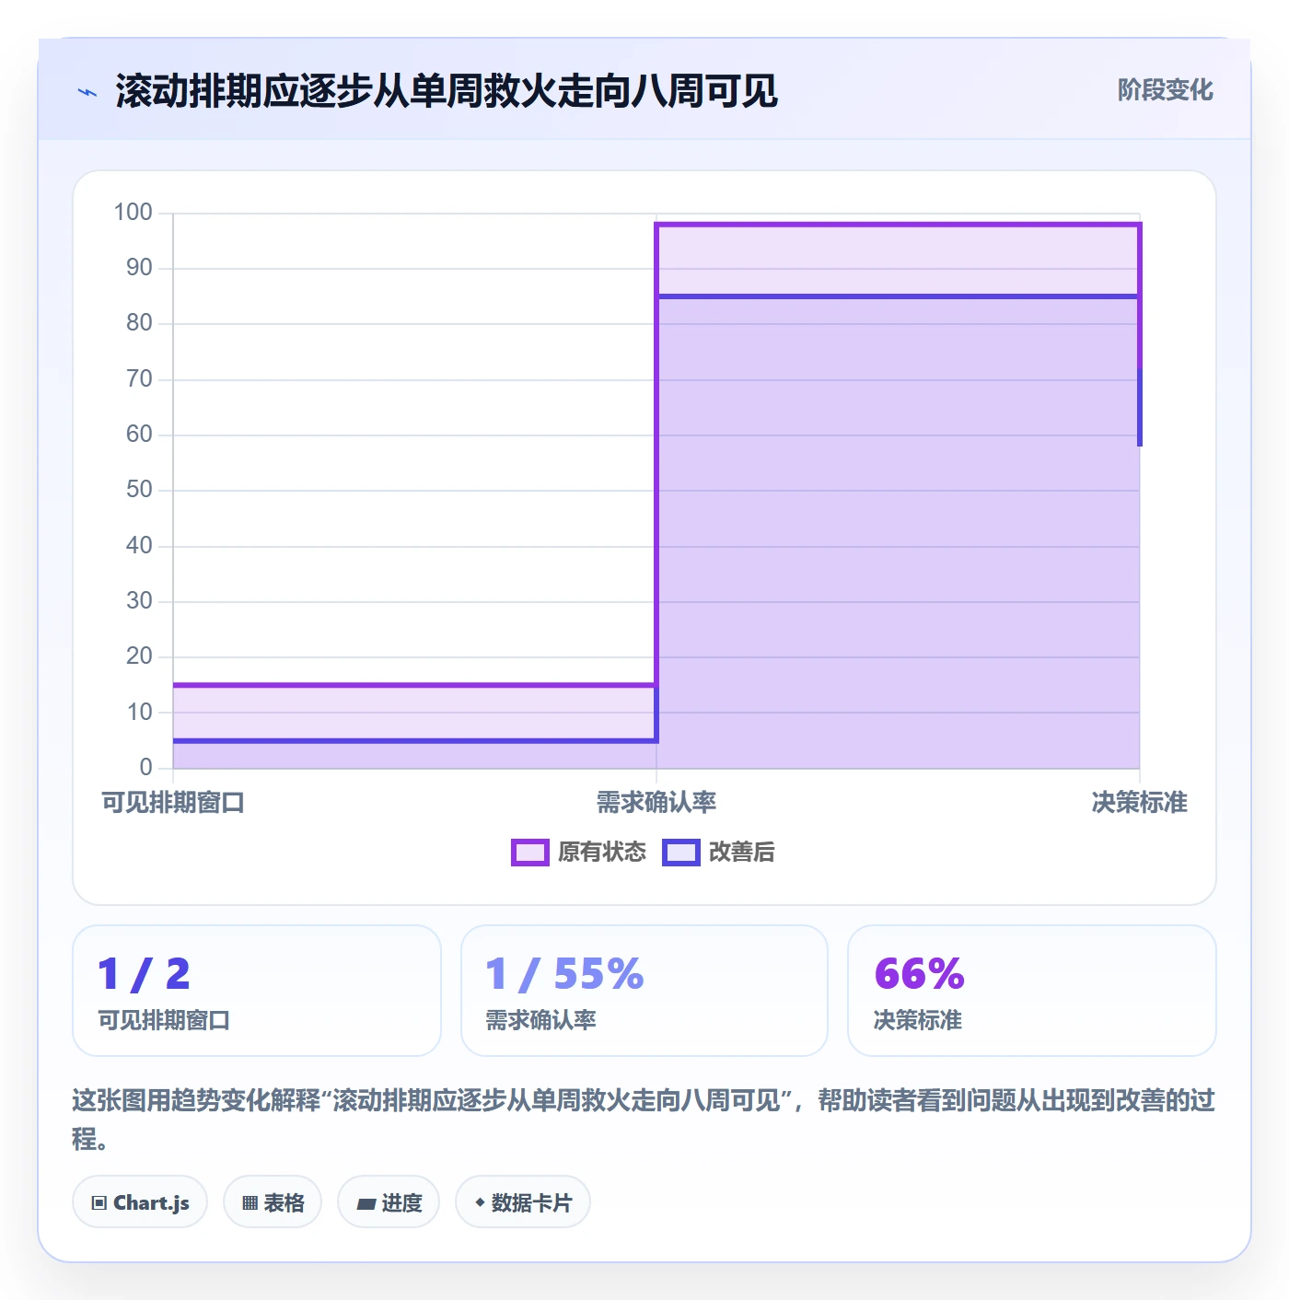Click the 决策标准 x-axis label
The height and width of the screenshot is (1300, 1289).
(x=1140, y=803)
